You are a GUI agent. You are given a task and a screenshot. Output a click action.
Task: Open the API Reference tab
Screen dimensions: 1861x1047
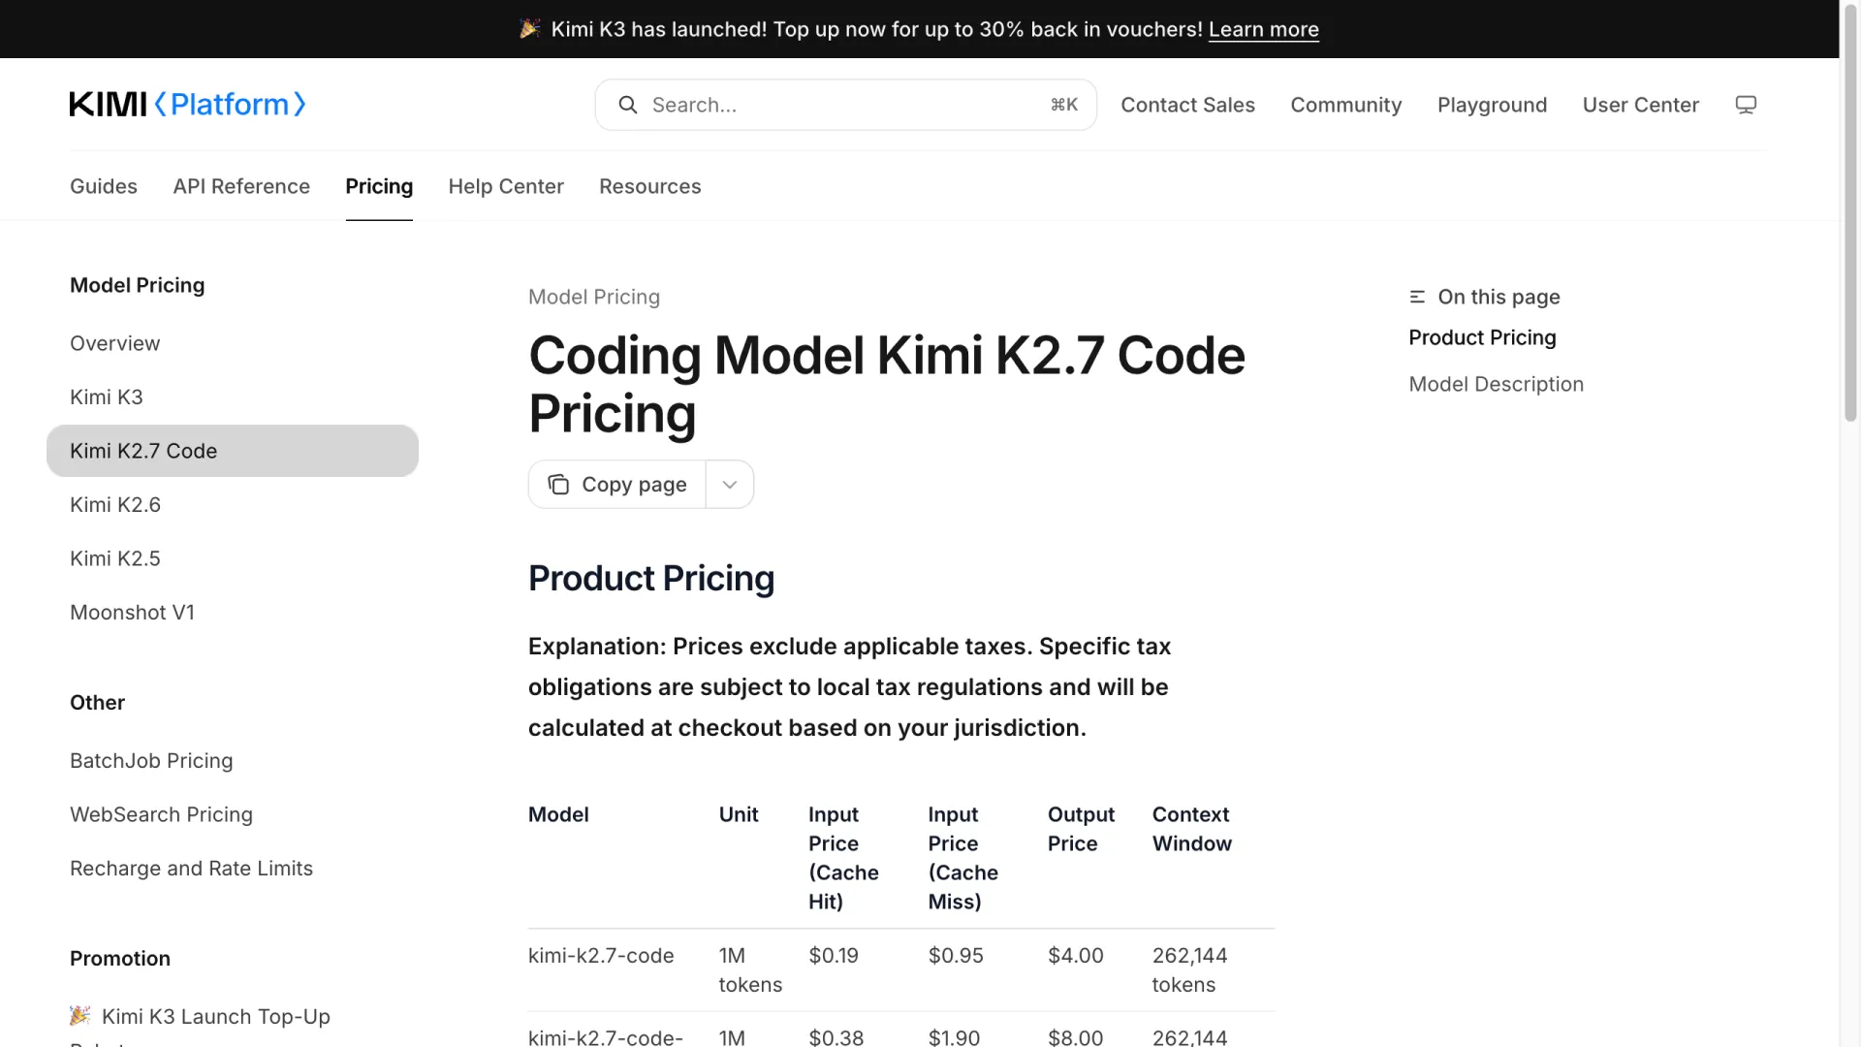[x=241, y=186]
